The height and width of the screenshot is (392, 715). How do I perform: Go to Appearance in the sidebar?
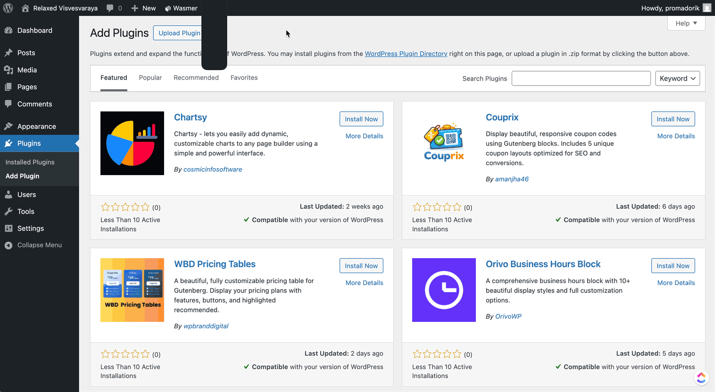click(x=36, y=126)
